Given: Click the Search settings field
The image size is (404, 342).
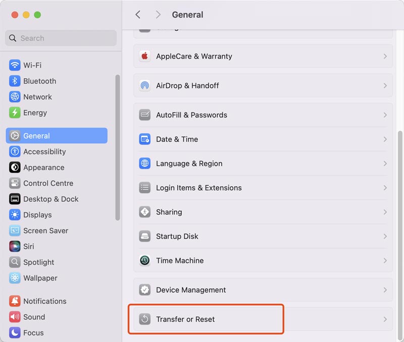Looking at the screenshot, I should tap(61, 38).
